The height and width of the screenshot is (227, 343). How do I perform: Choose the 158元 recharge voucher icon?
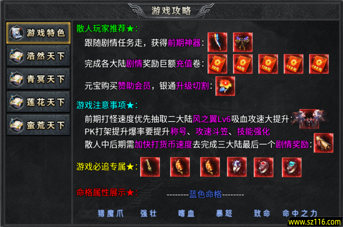point(293,64)
